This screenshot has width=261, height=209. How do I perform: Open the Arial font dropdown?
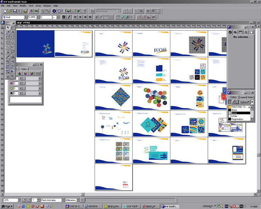click(x=25, y=17)
